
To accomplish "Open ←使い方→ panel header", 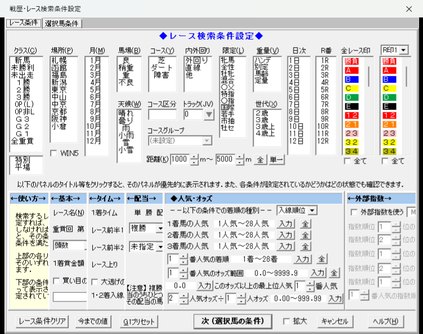I will [29, 198].
